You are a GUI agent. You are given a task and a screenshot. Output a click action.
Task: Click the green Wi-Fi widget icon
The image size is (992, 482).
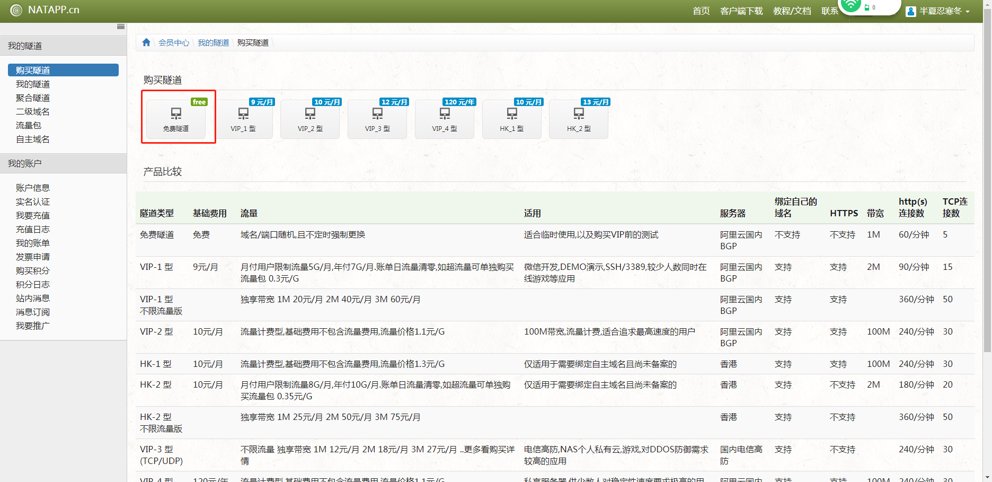coord(851,5)
